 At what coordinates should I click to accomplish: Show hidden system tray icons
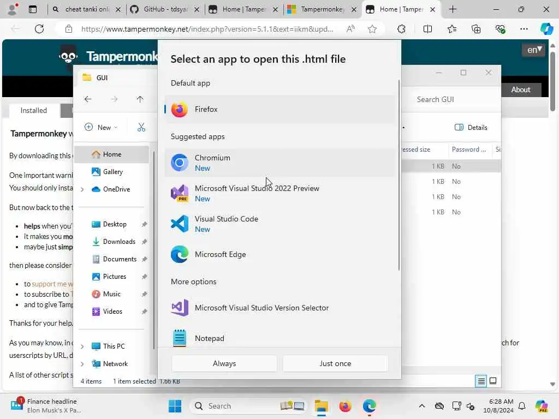pos(422,406)
